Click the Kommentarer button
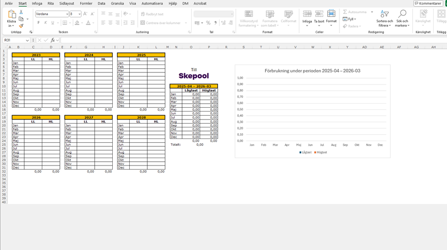The width and height of the screenshot is (447, 250). [x=428, y=3]
